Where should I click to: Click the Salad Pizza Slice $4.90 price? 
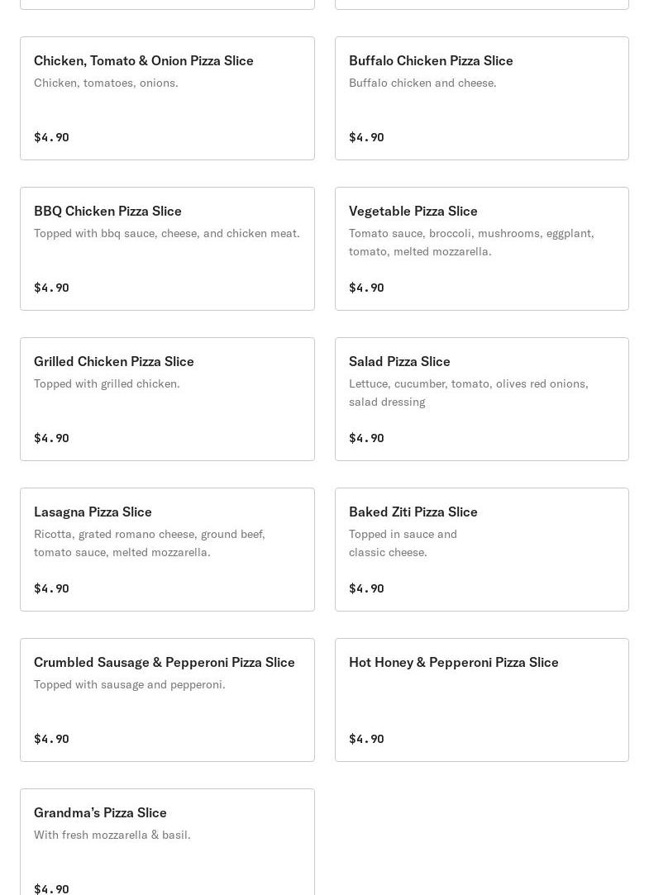click(x=366, y=438)
